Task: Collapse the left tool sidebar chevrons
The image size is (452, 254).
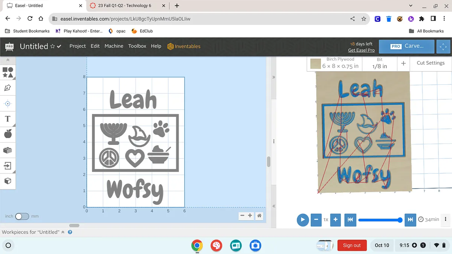Action: tap(8, 60)
